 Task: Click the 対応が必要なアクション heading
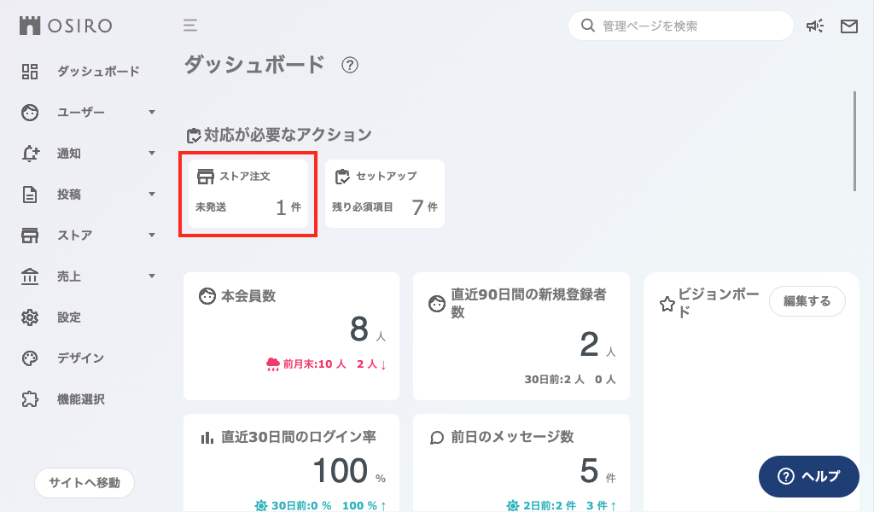288,135
